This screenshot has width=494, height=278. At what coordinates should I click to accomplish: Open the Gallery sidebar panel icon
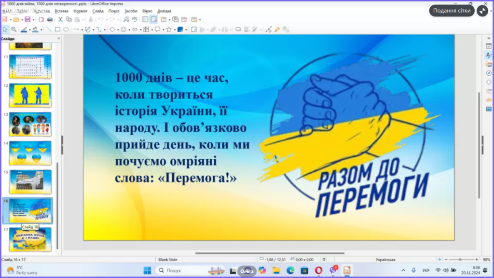pyautogui.click(x=488, y=64)
